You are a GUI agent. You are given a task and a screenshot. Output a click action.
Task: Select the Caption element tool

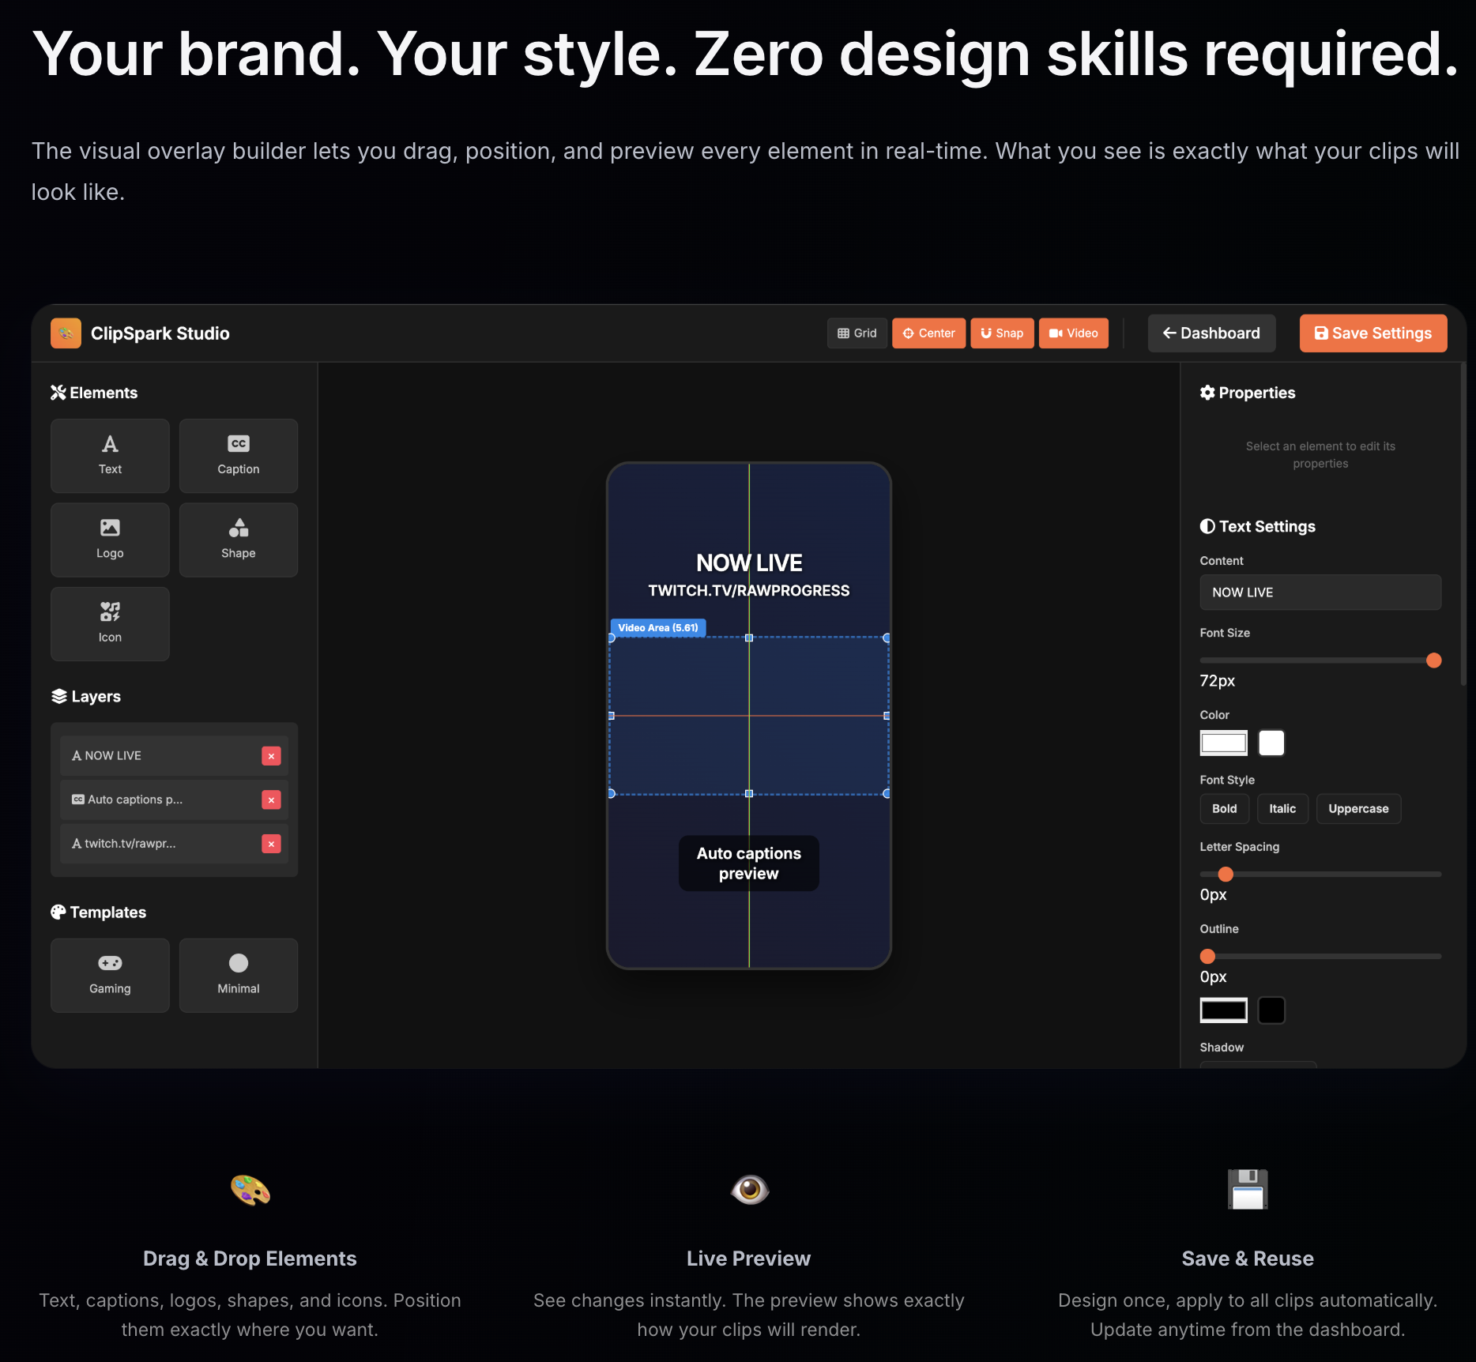(x=238, y=456)
